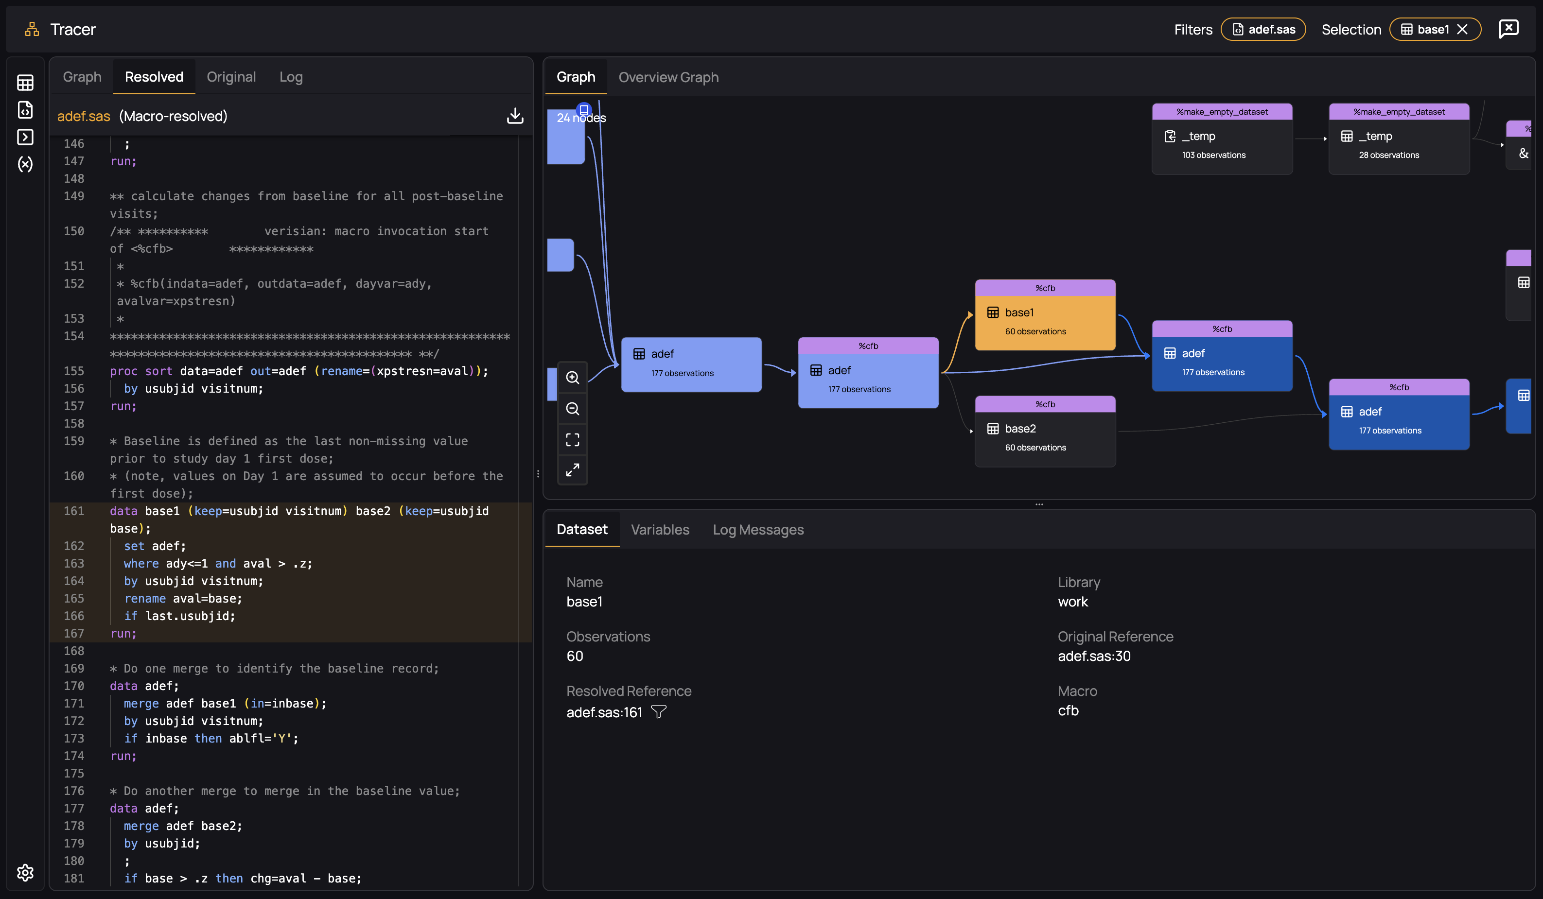1543x899 pixels.
Task: Click file icon on 103-observation _temp node
Action: pos(1170,136)
